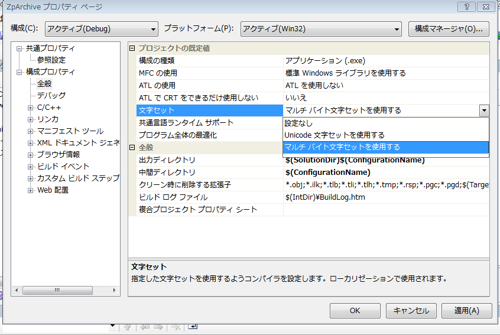The height and width of the screenshot is (335, 500).
Task: Expand the C/C++ tree node
Action: pyautogui.click(x=30, y=108)
